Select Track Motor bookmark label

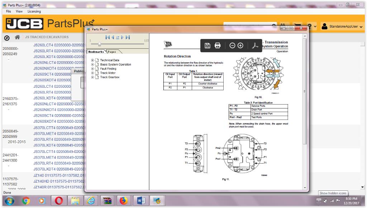pyautogui.click(x=108, y=73)
